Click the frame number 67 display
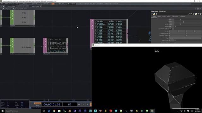This screenshot has height=113, width=202. click(70, 105)
